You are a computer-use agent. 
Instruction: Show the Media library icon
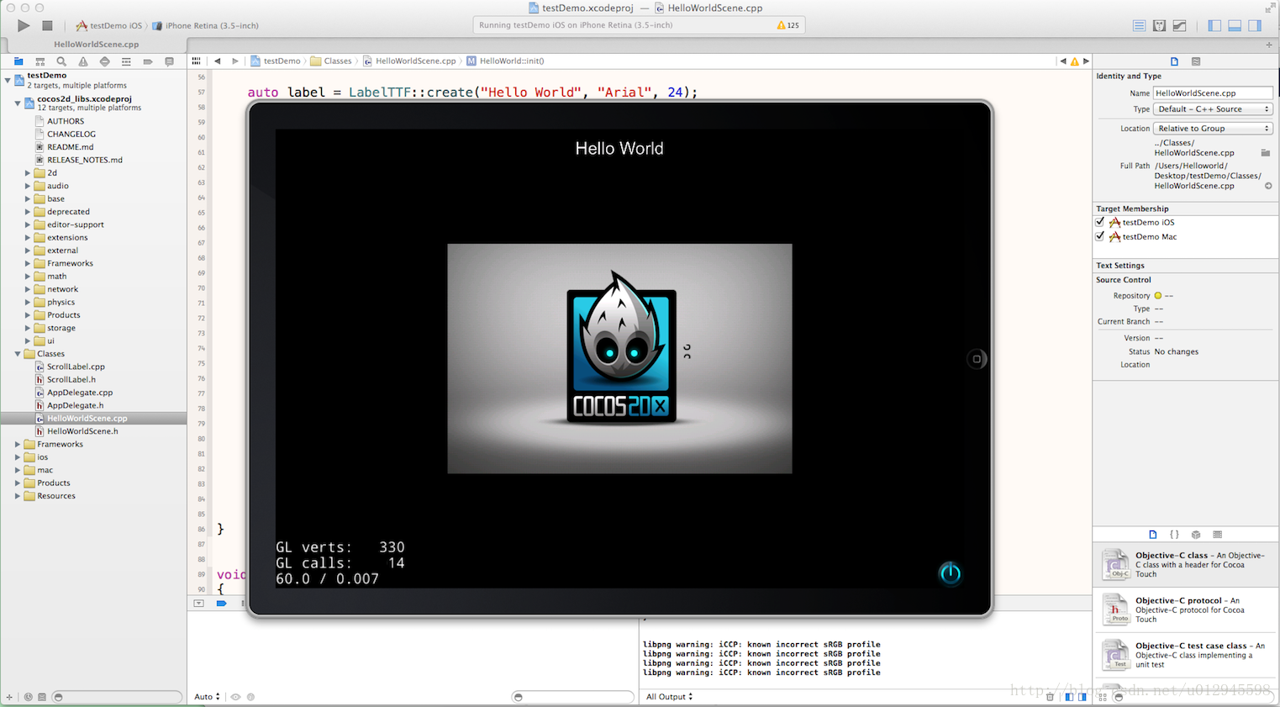click(x=1218, y=535)
